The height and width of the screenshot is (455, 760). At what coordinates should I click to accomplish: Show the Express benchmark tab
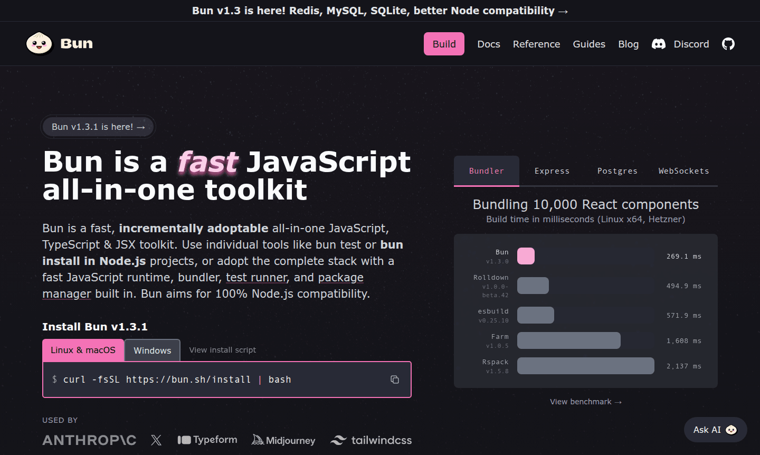(x=552, y=171)
